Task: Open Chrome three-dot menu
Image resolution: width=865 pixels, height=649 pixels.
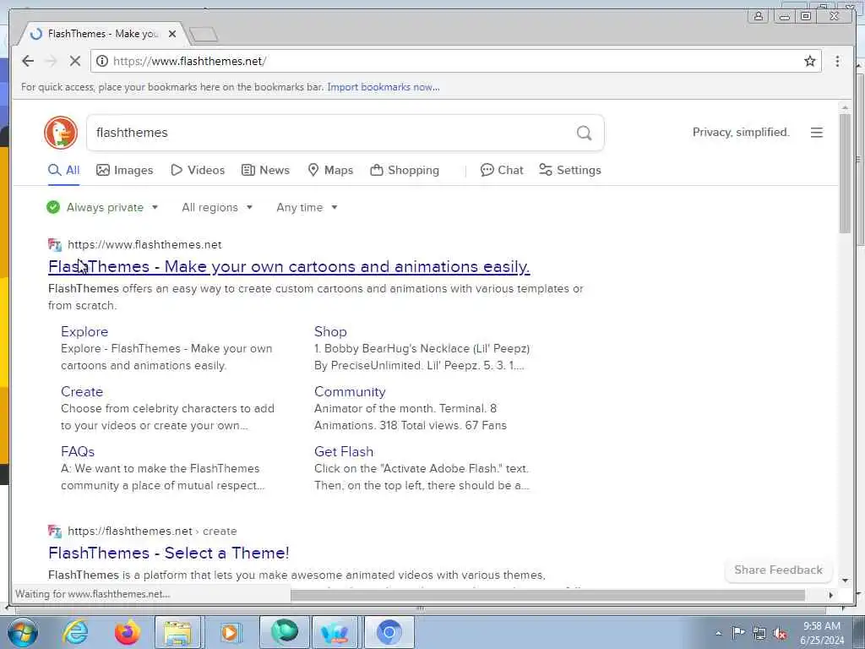Action: coord(837,61)
